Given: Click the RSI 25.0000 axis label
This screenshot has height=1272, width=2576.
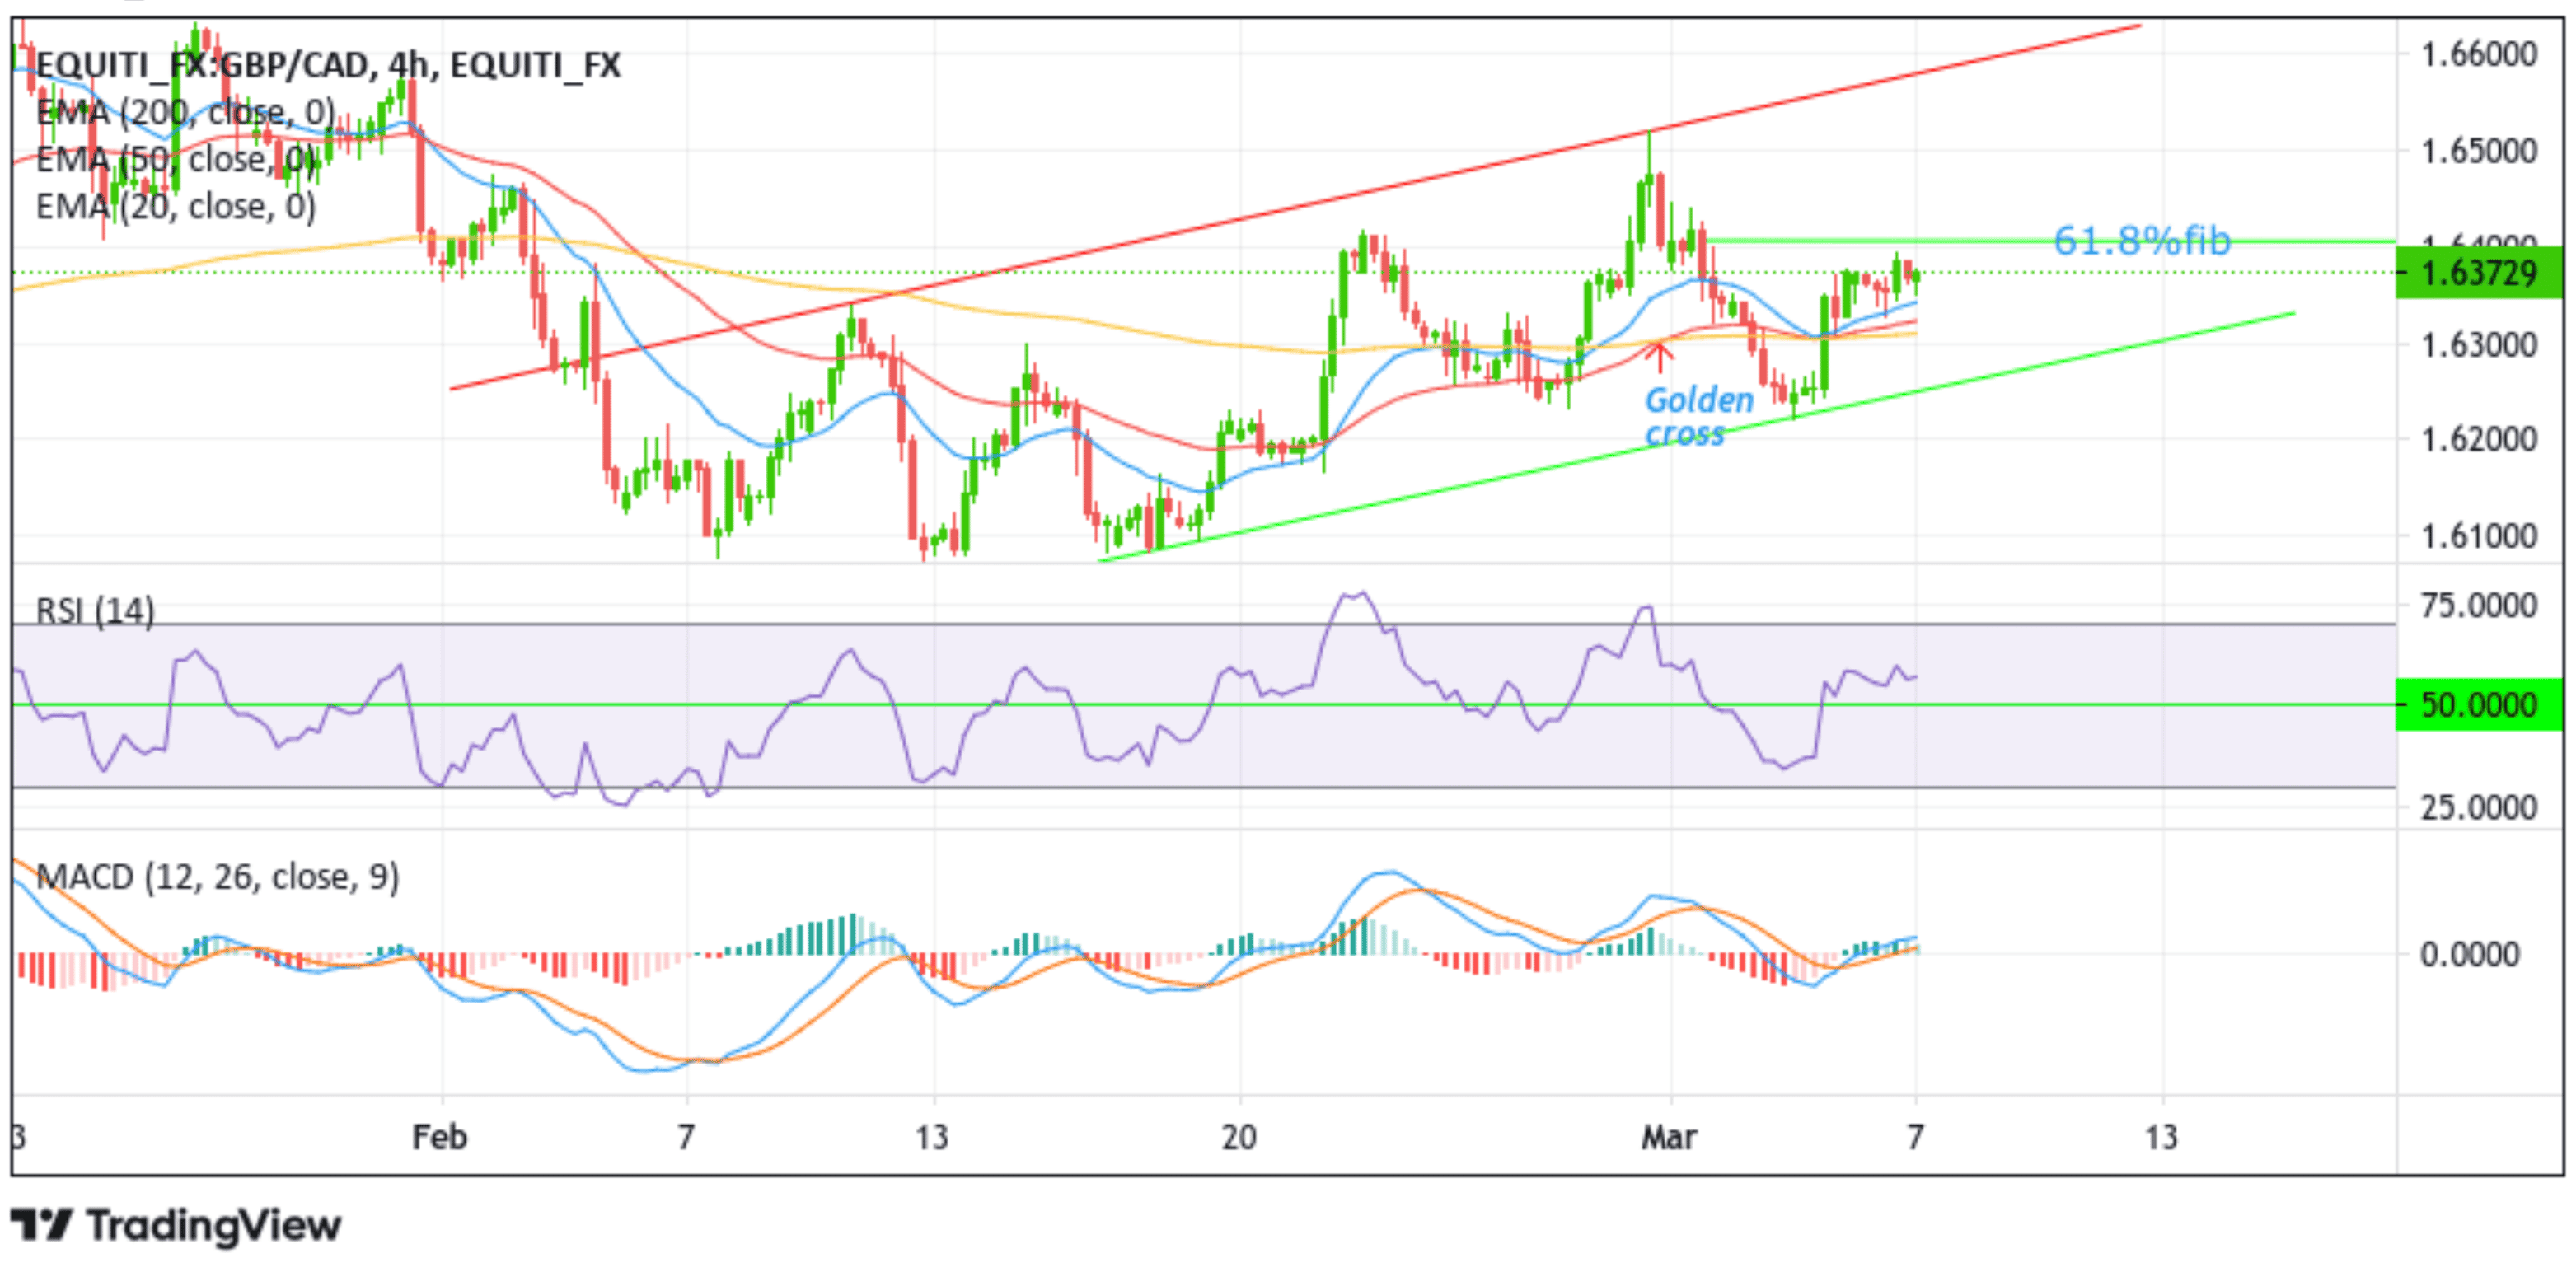Looking at the screenshot, I should coord(2479,807).
